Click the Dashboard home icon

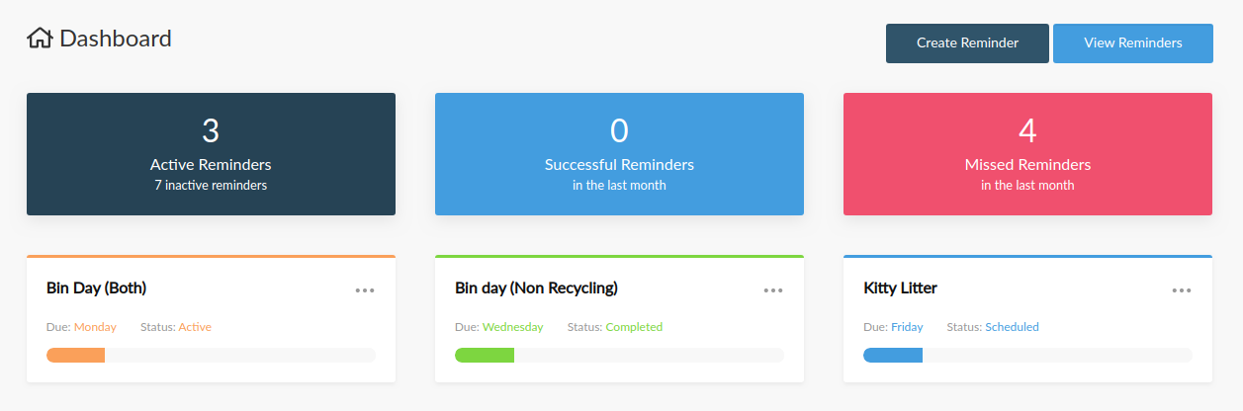click(x=40, y=39)
